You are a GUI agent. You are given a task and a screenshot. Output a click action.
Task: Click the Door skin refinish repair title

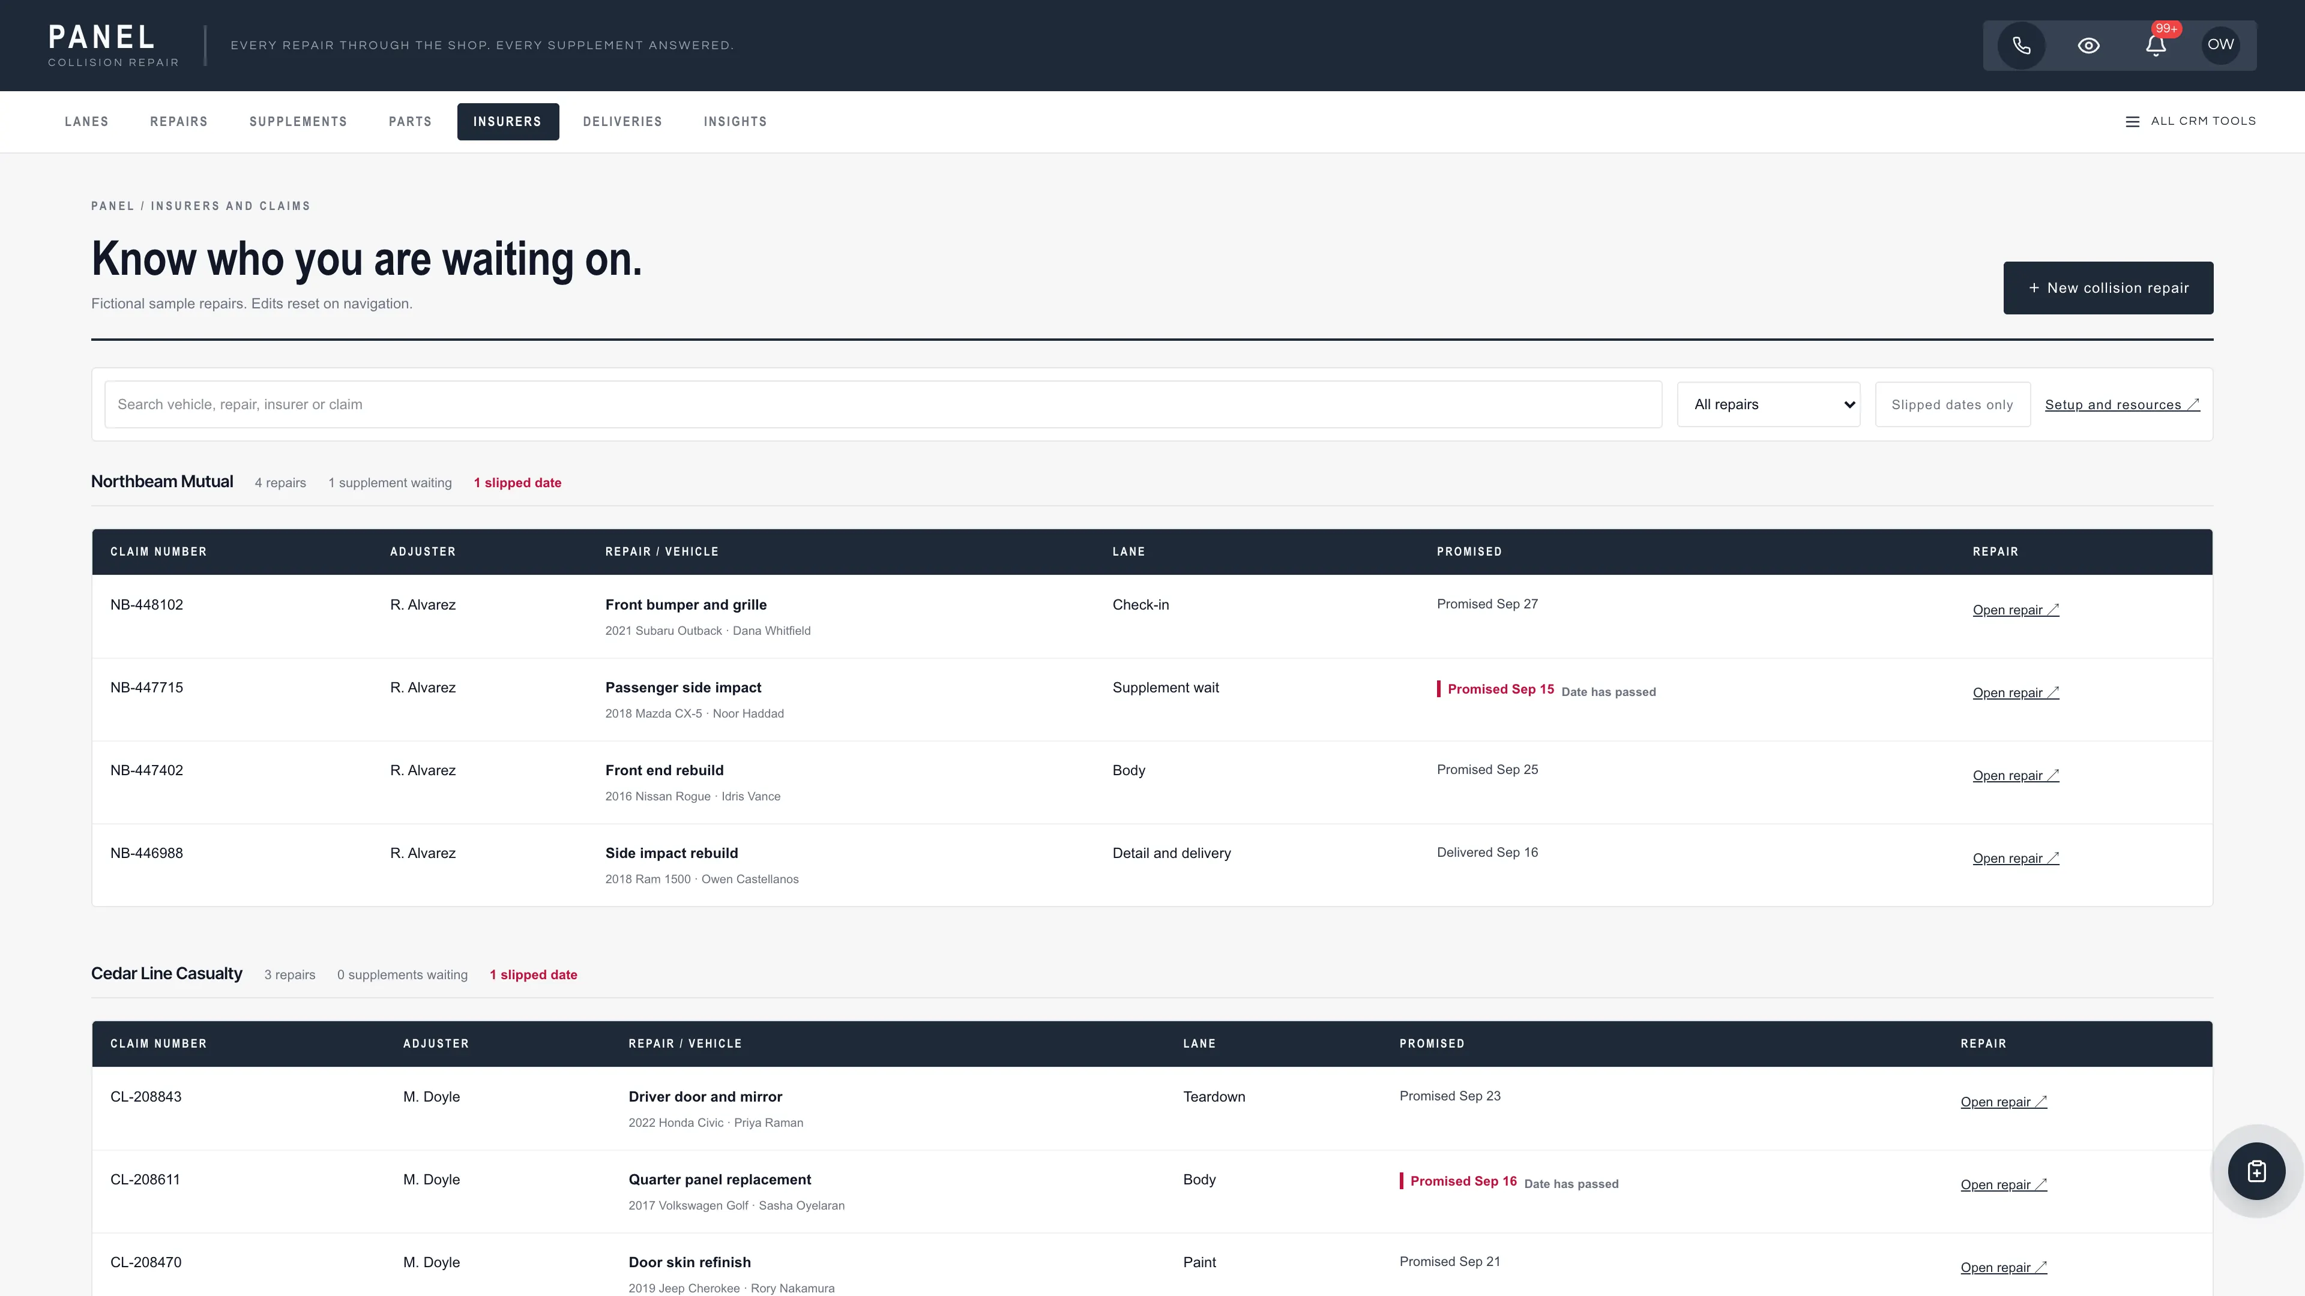coord(689,1262)
